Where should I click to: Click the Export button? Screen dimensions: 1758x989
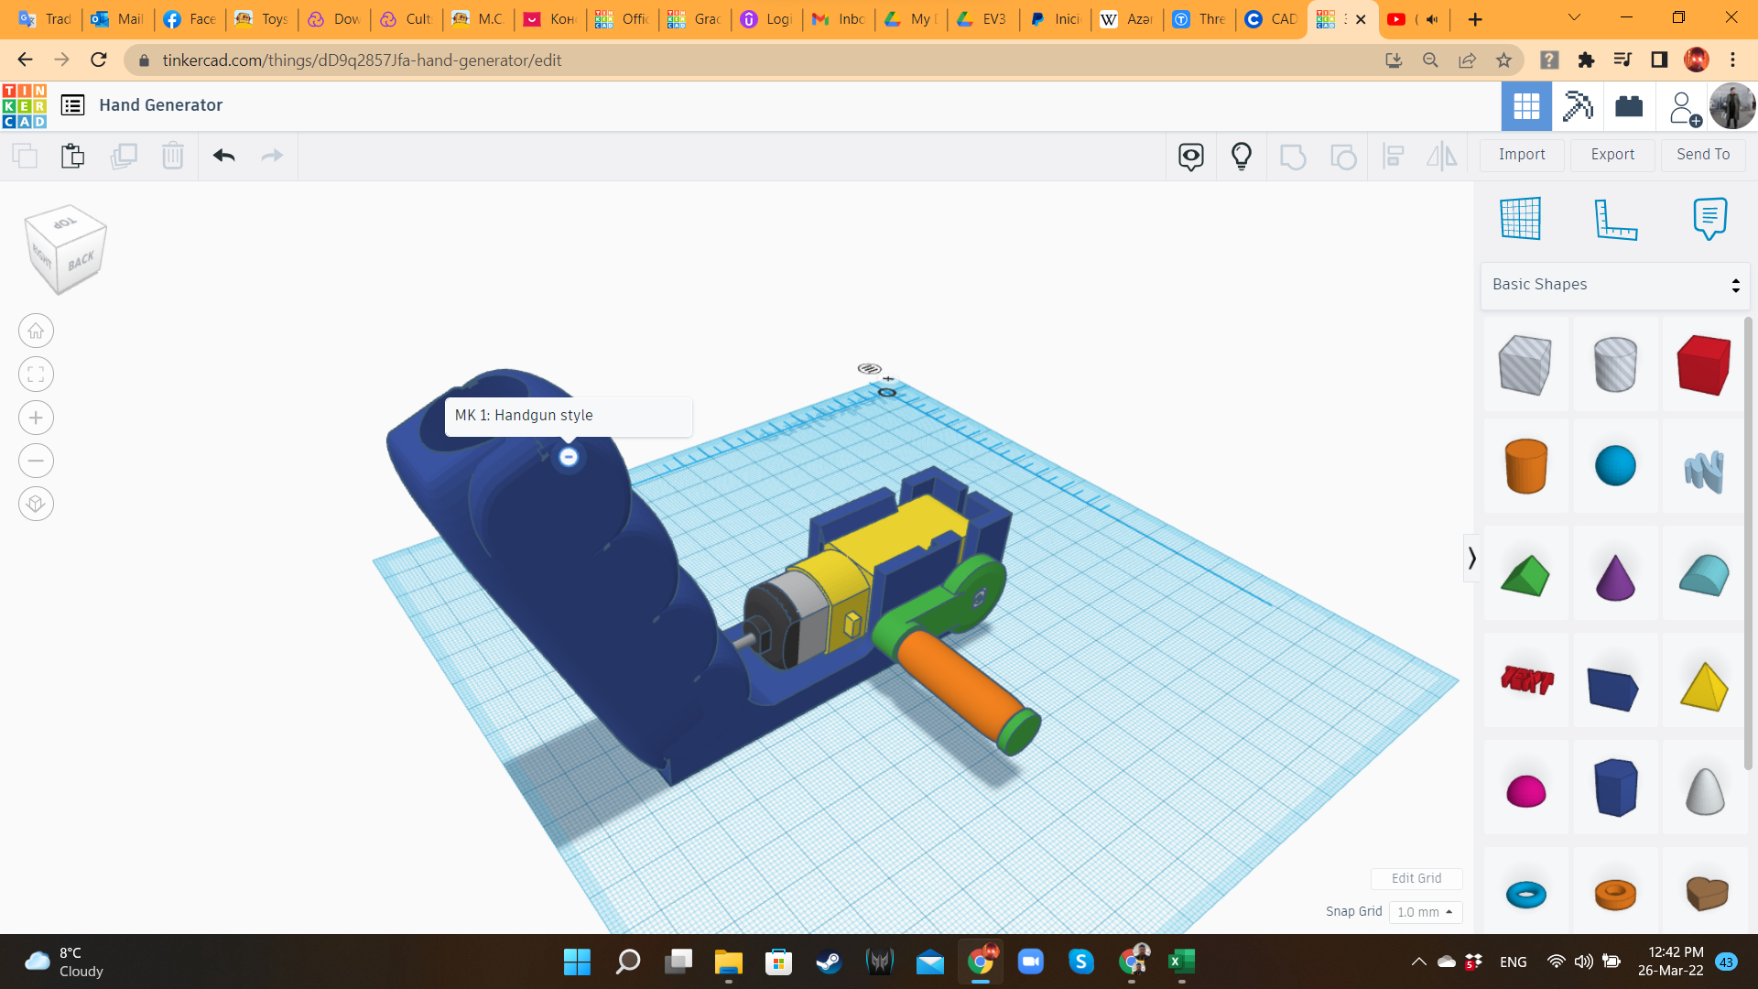pyautogui.click(x=1611, y=155)
